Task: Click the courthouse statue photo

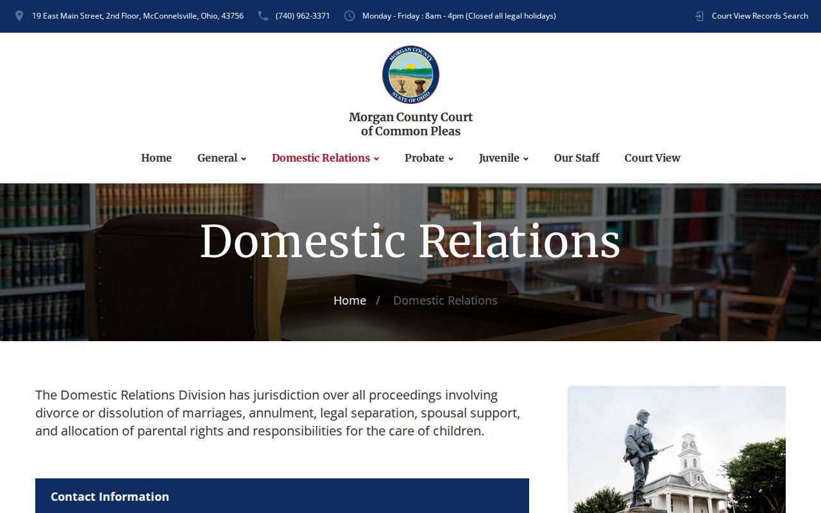Action: [677, 450]
